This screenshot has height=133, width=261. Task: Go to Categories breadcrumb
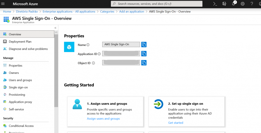tap(107, 11)
